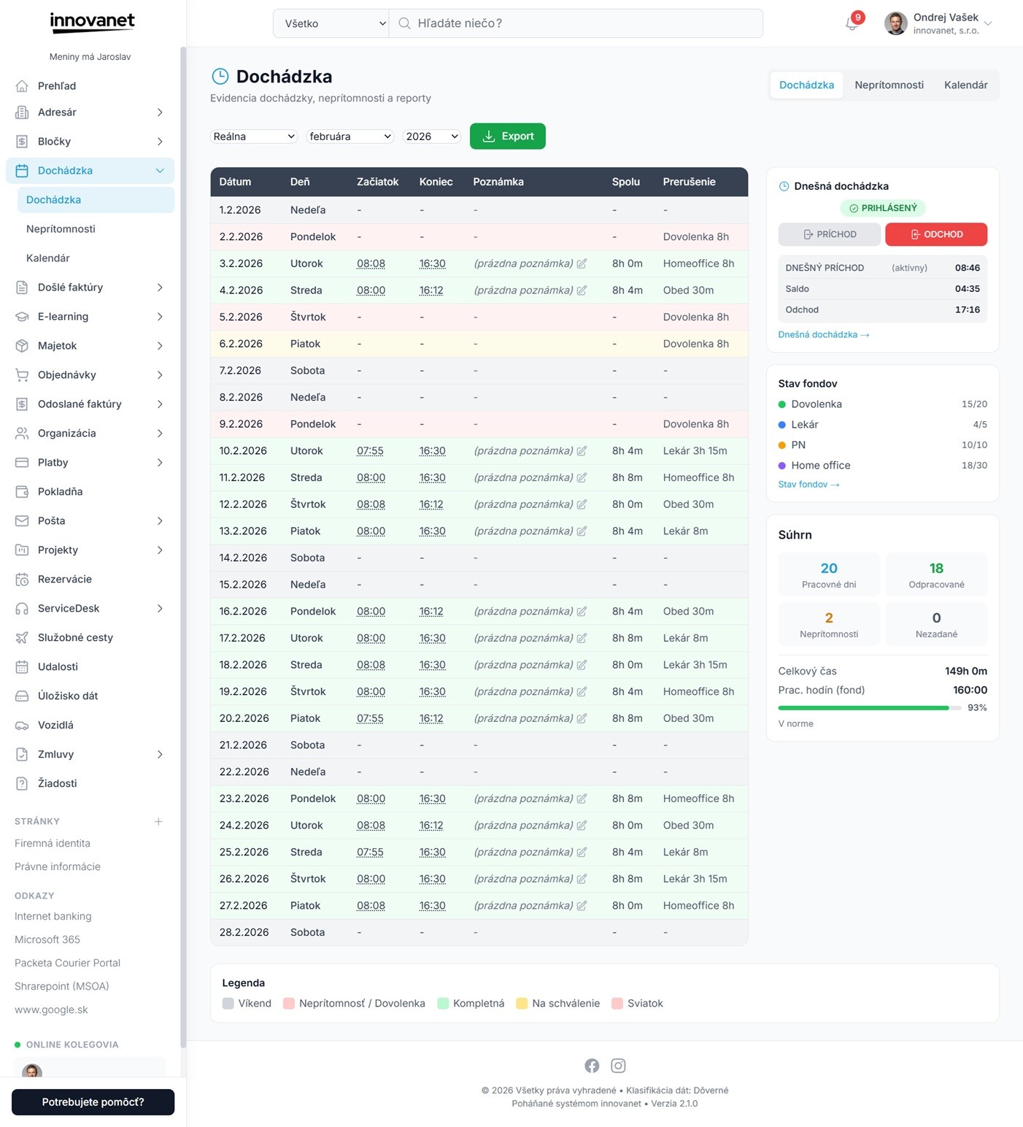
Task: Click end time 16:12 on 4.2.2026
Action: [431, 291]
